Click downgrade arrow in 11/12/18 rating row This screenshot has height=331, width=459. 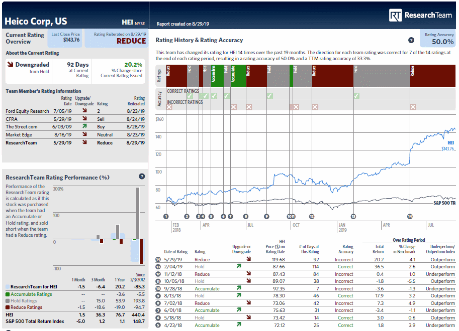point(248,273)
